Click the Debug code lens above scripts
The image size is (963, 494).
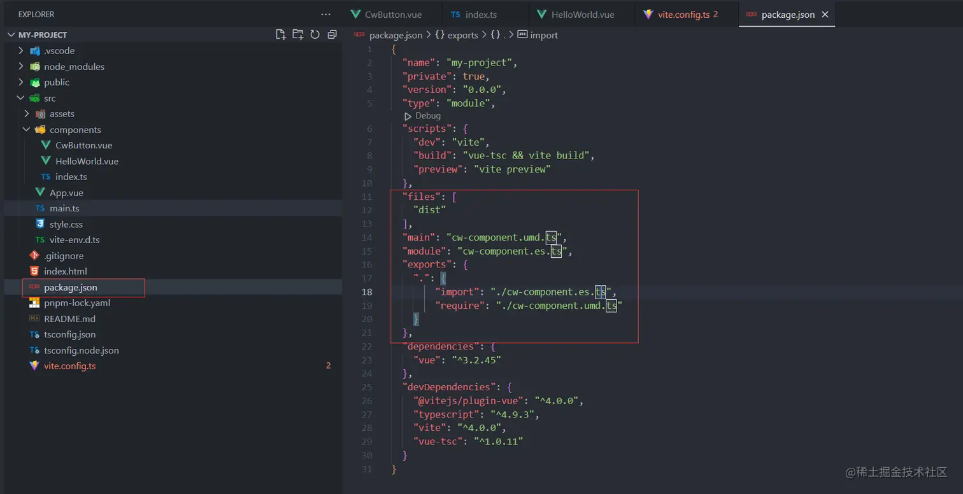[428, 116]
